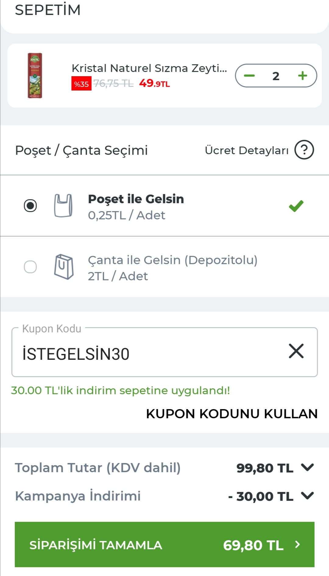
Task: Select the Çanta ile Gelsin radio button
Action: pos(30,267)
